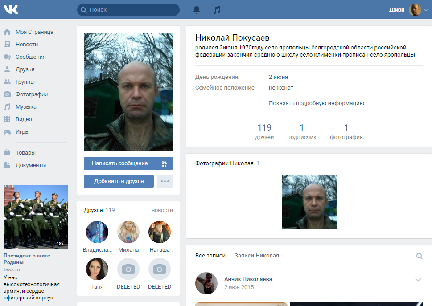Image resolution: width=432 pixels, height=306 pixels.
Task: Open Сообщения in the left sidebar
Action: coord(30,57)
